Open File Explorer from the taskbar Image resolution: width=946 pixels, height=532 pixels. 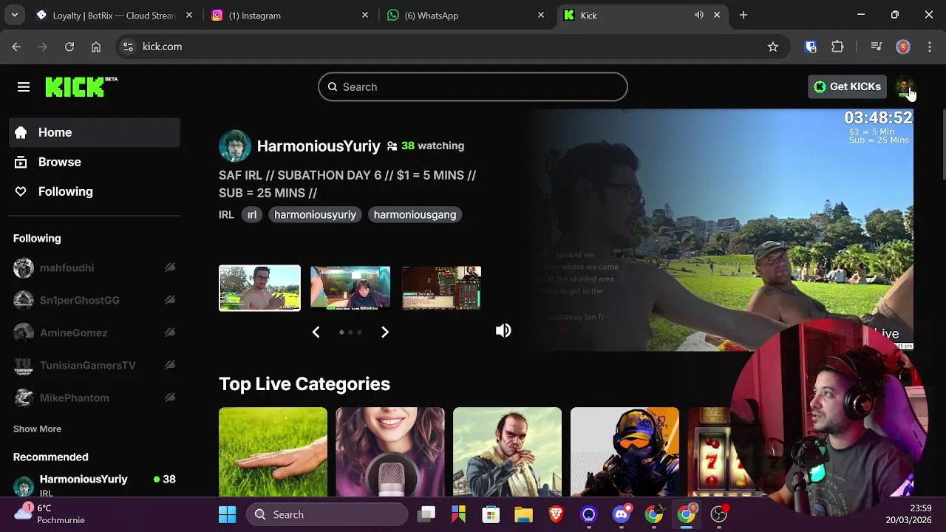tap(523, 514)
